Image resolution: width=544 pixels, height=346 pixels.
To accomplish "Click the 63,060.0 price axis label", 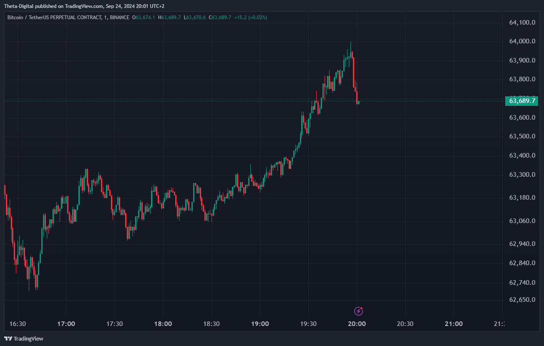I will [522, 221].
